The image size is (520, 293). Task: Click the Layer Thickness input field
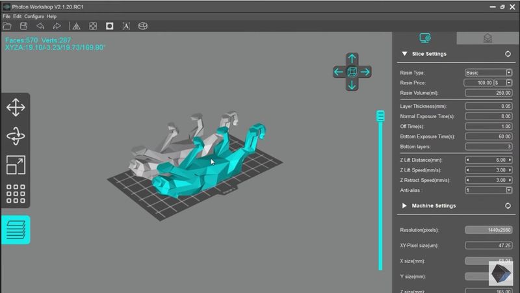[489, 106]
